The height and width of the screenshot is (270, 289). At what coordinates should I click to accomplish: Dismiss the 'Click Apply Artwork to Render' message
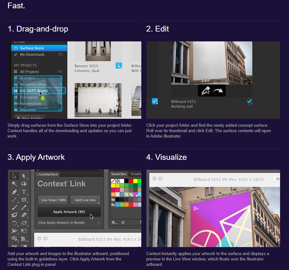[x=99, y=223]
